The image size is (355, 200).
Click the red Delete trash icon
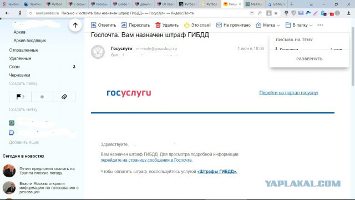158,25
